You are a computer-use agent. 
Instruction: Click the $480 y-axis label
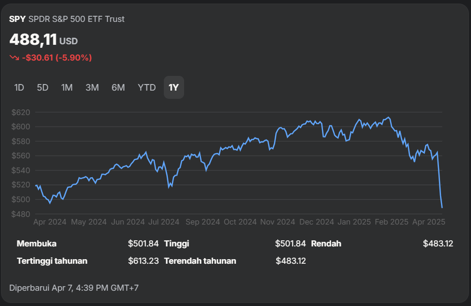coord(21,214)
